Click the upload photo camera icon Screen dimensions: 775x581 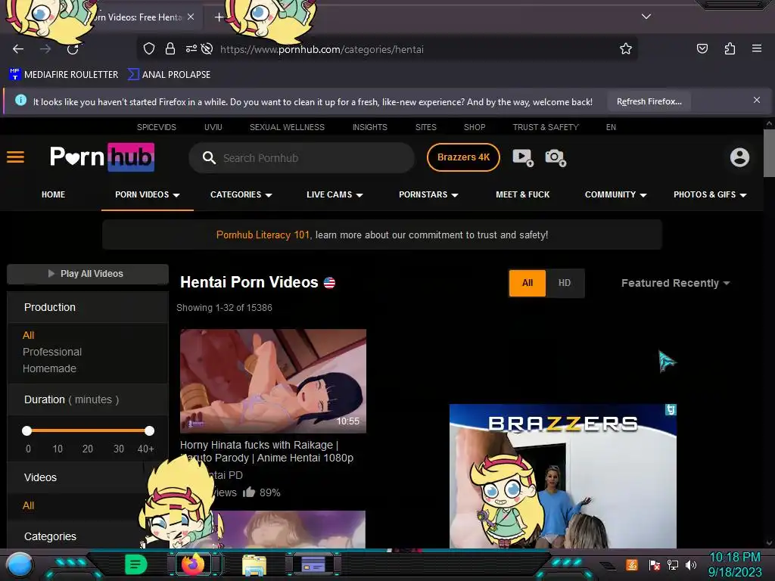556,157
